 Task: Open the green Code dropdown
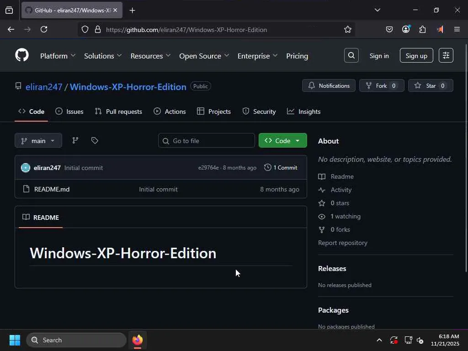point(282,141)
